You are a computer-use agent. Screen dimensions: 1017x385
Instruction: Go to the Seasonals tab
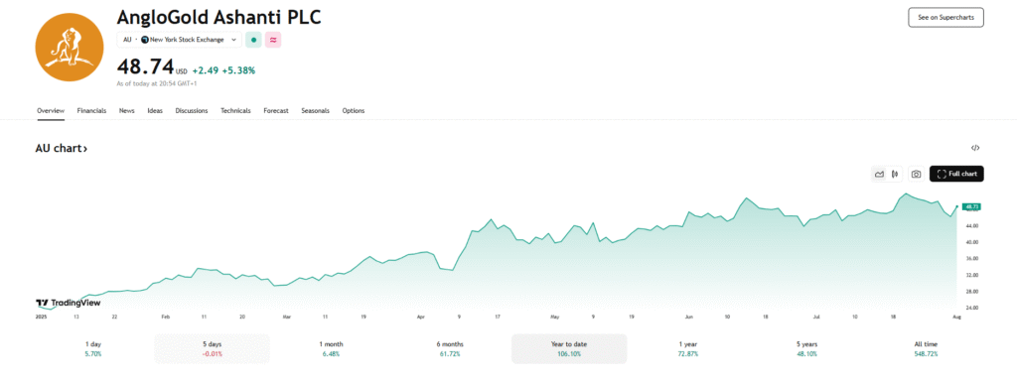click(x=315, y=111)
